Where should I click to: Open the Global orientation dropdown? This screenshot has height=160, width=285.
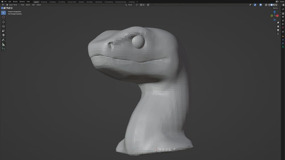130,5
